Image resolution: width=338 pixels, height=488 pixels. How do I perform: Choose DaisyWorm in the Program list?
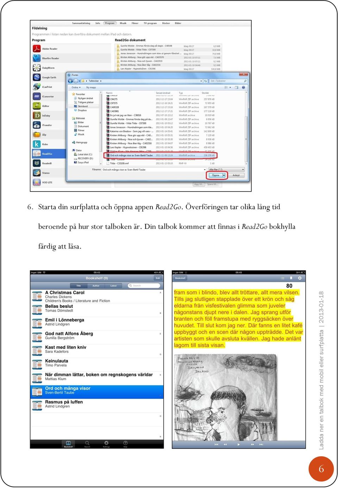(71, 68)
